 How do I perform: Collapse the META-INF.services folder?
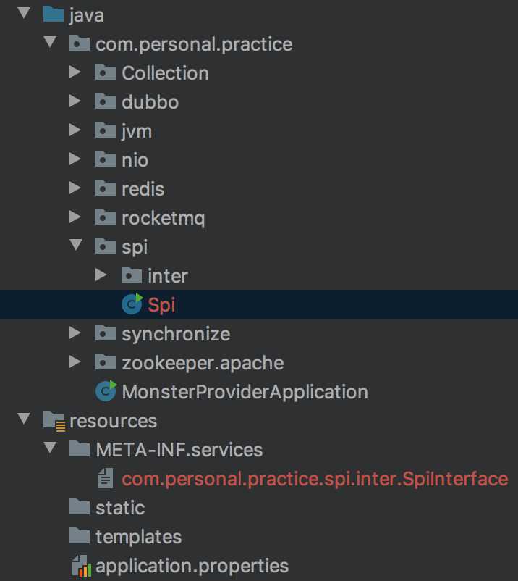(x=48, y=449)
